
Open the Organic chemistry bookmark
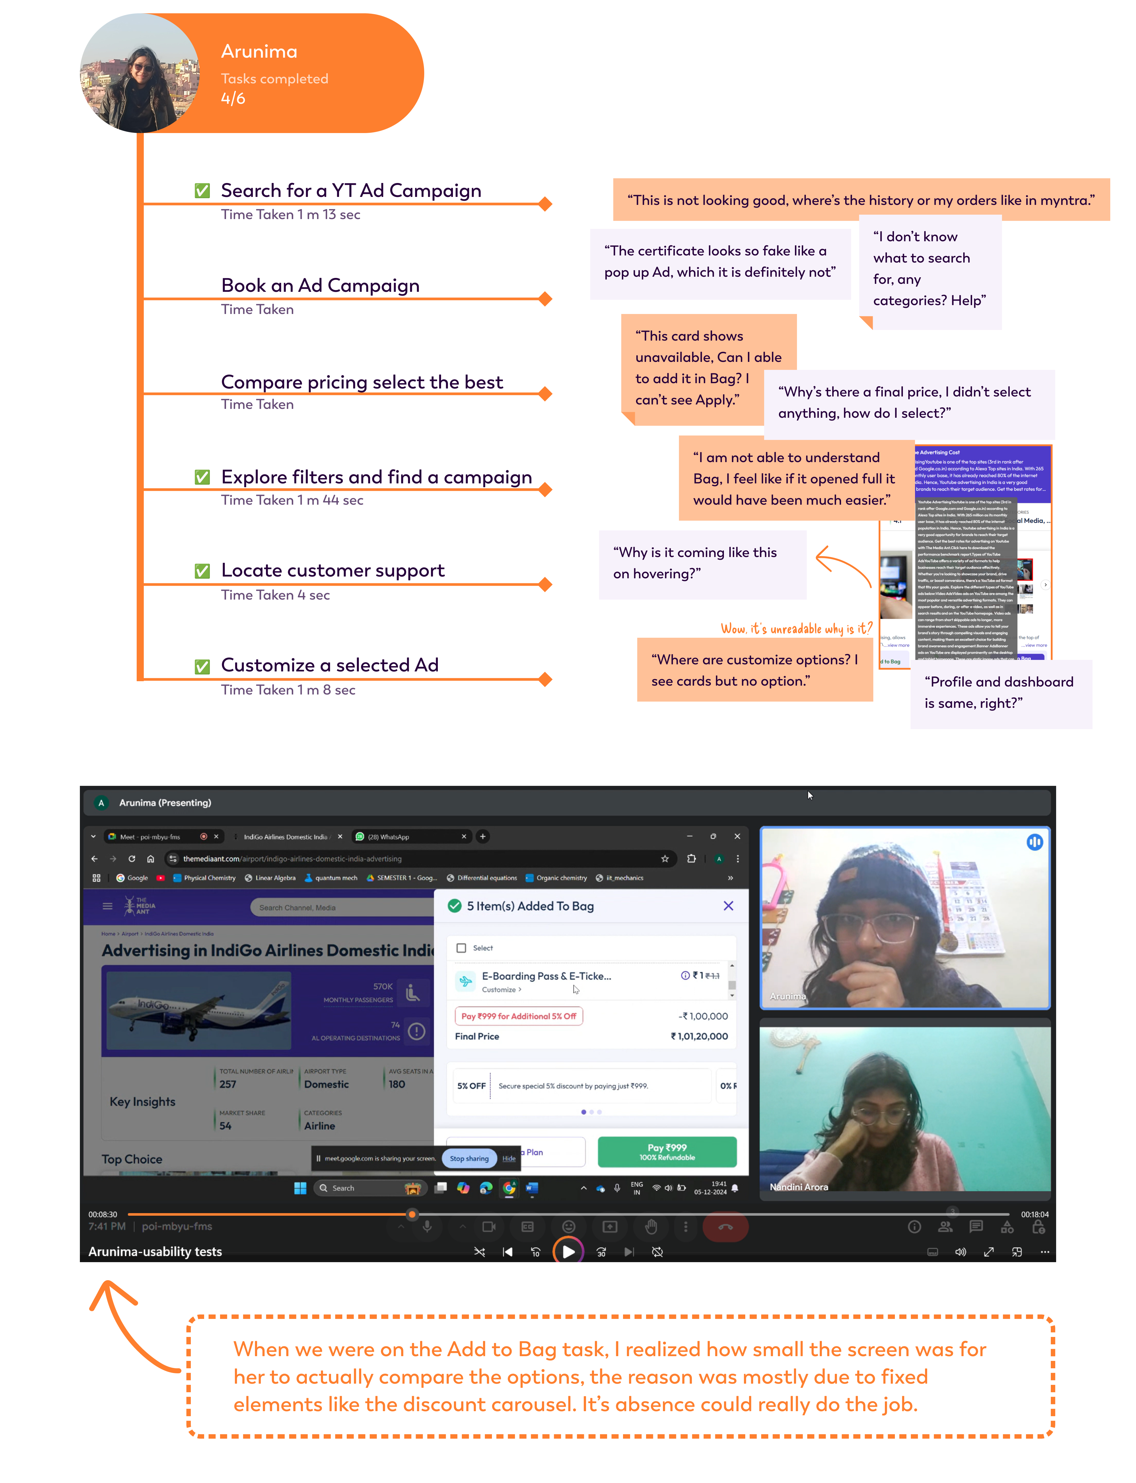coord(556,878)
